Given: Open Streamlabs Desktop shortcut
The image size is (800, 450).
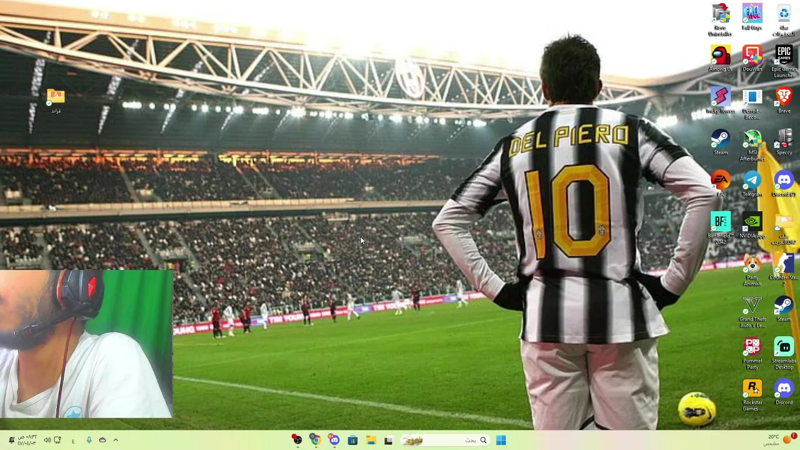Looking at the screenshot, I should 784,354.
